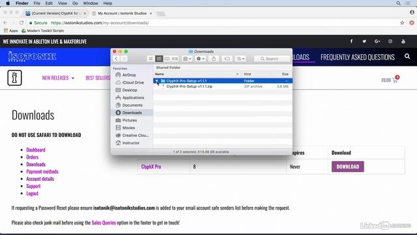
Task: Open Orders account link
Action: click(x=32, y=157)
